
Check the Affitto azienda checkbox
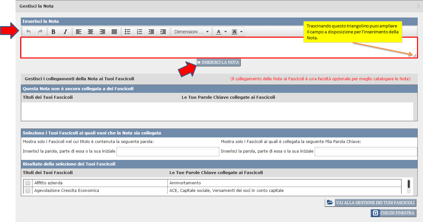tap(28, 183)
